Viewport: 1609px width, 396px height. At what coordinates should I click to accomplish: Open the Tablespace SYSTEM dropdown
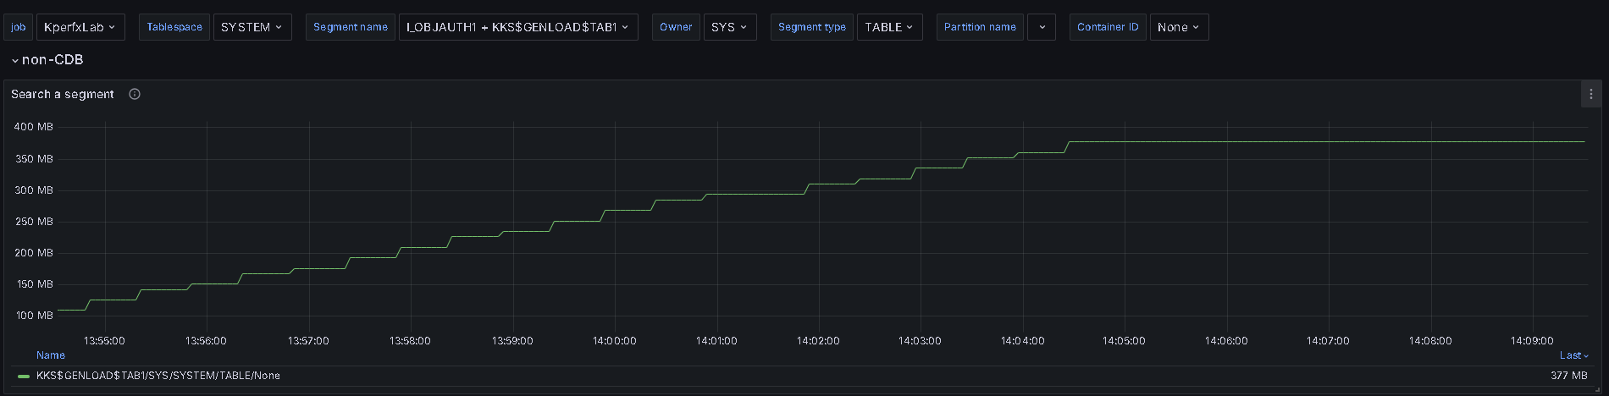pos(252,27)
